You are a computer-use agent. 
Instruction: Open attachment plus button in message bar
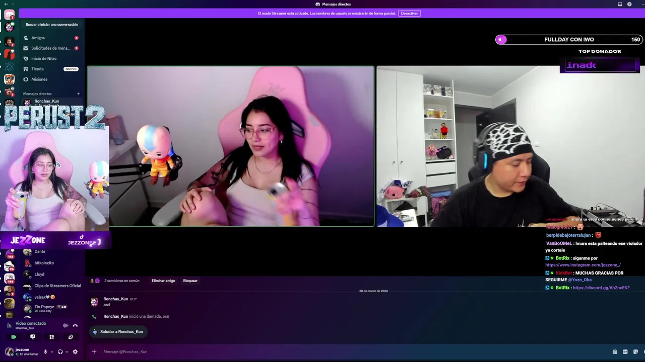pos(94,351)
